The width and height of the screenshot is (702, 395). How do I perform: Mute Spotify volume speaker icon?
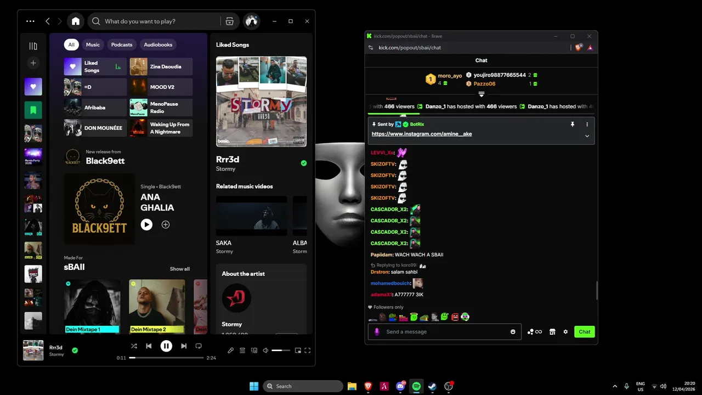[265, 350]
